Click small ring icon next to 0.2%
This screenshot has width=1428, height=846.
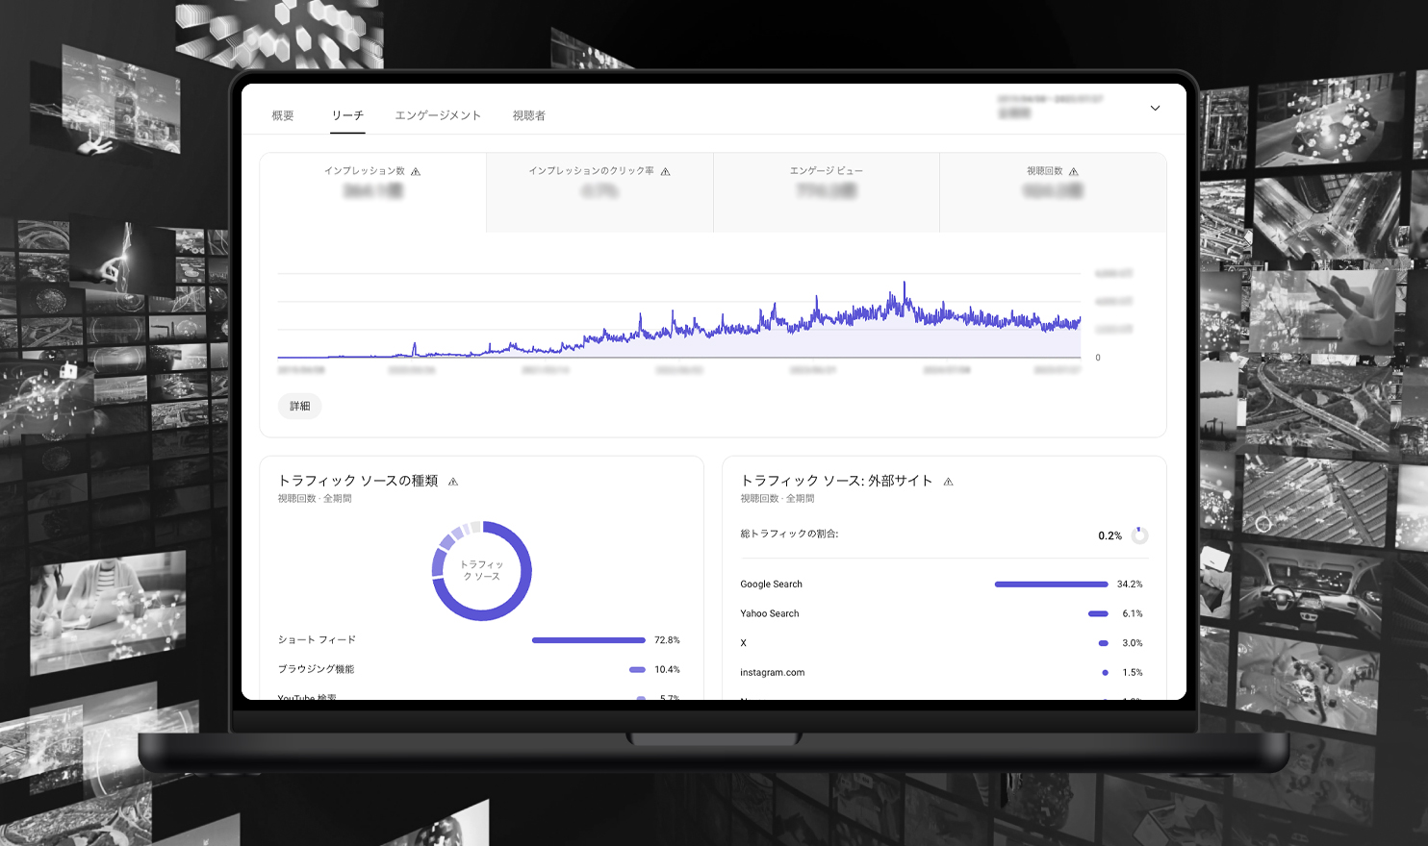(1139, 535)
